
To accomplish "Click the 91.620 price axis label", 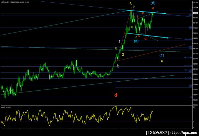I will point(195,38).
